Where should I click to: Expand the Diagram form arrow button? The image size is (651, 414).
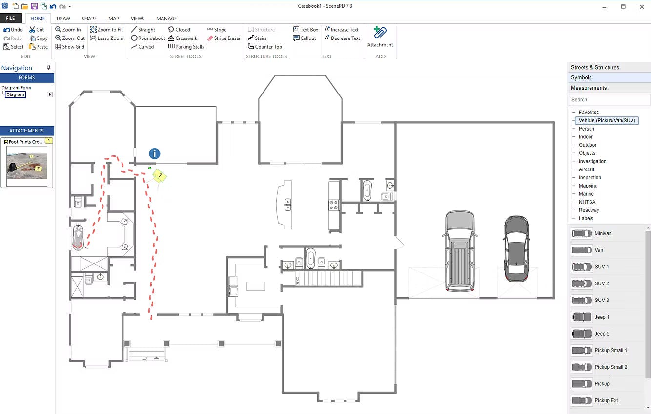point(50,94)
